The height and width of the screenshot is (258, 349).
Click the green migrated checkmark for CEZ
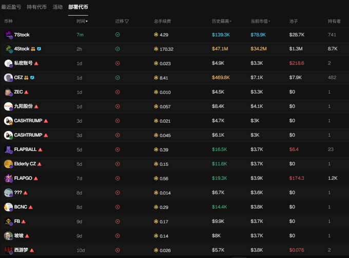[x=118, y=78]
